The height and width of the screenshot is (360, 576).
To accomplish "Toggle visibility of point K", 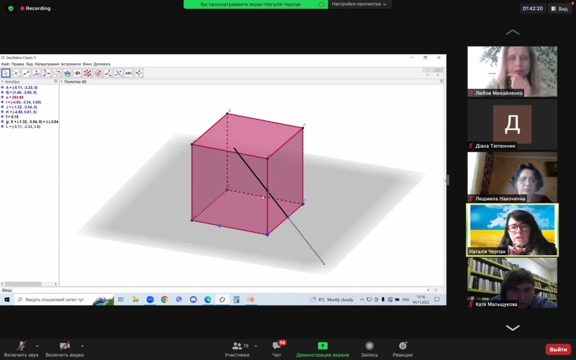I will point(3,112).
